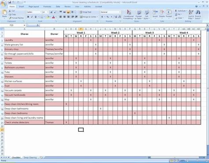
Task: Open the Insert ribbon tab
Action: click(21, 7)
